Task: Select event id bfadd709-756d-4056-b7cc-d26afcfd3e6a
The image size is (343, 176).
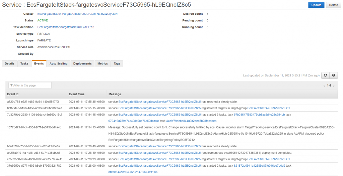Action: pos(33,146)
